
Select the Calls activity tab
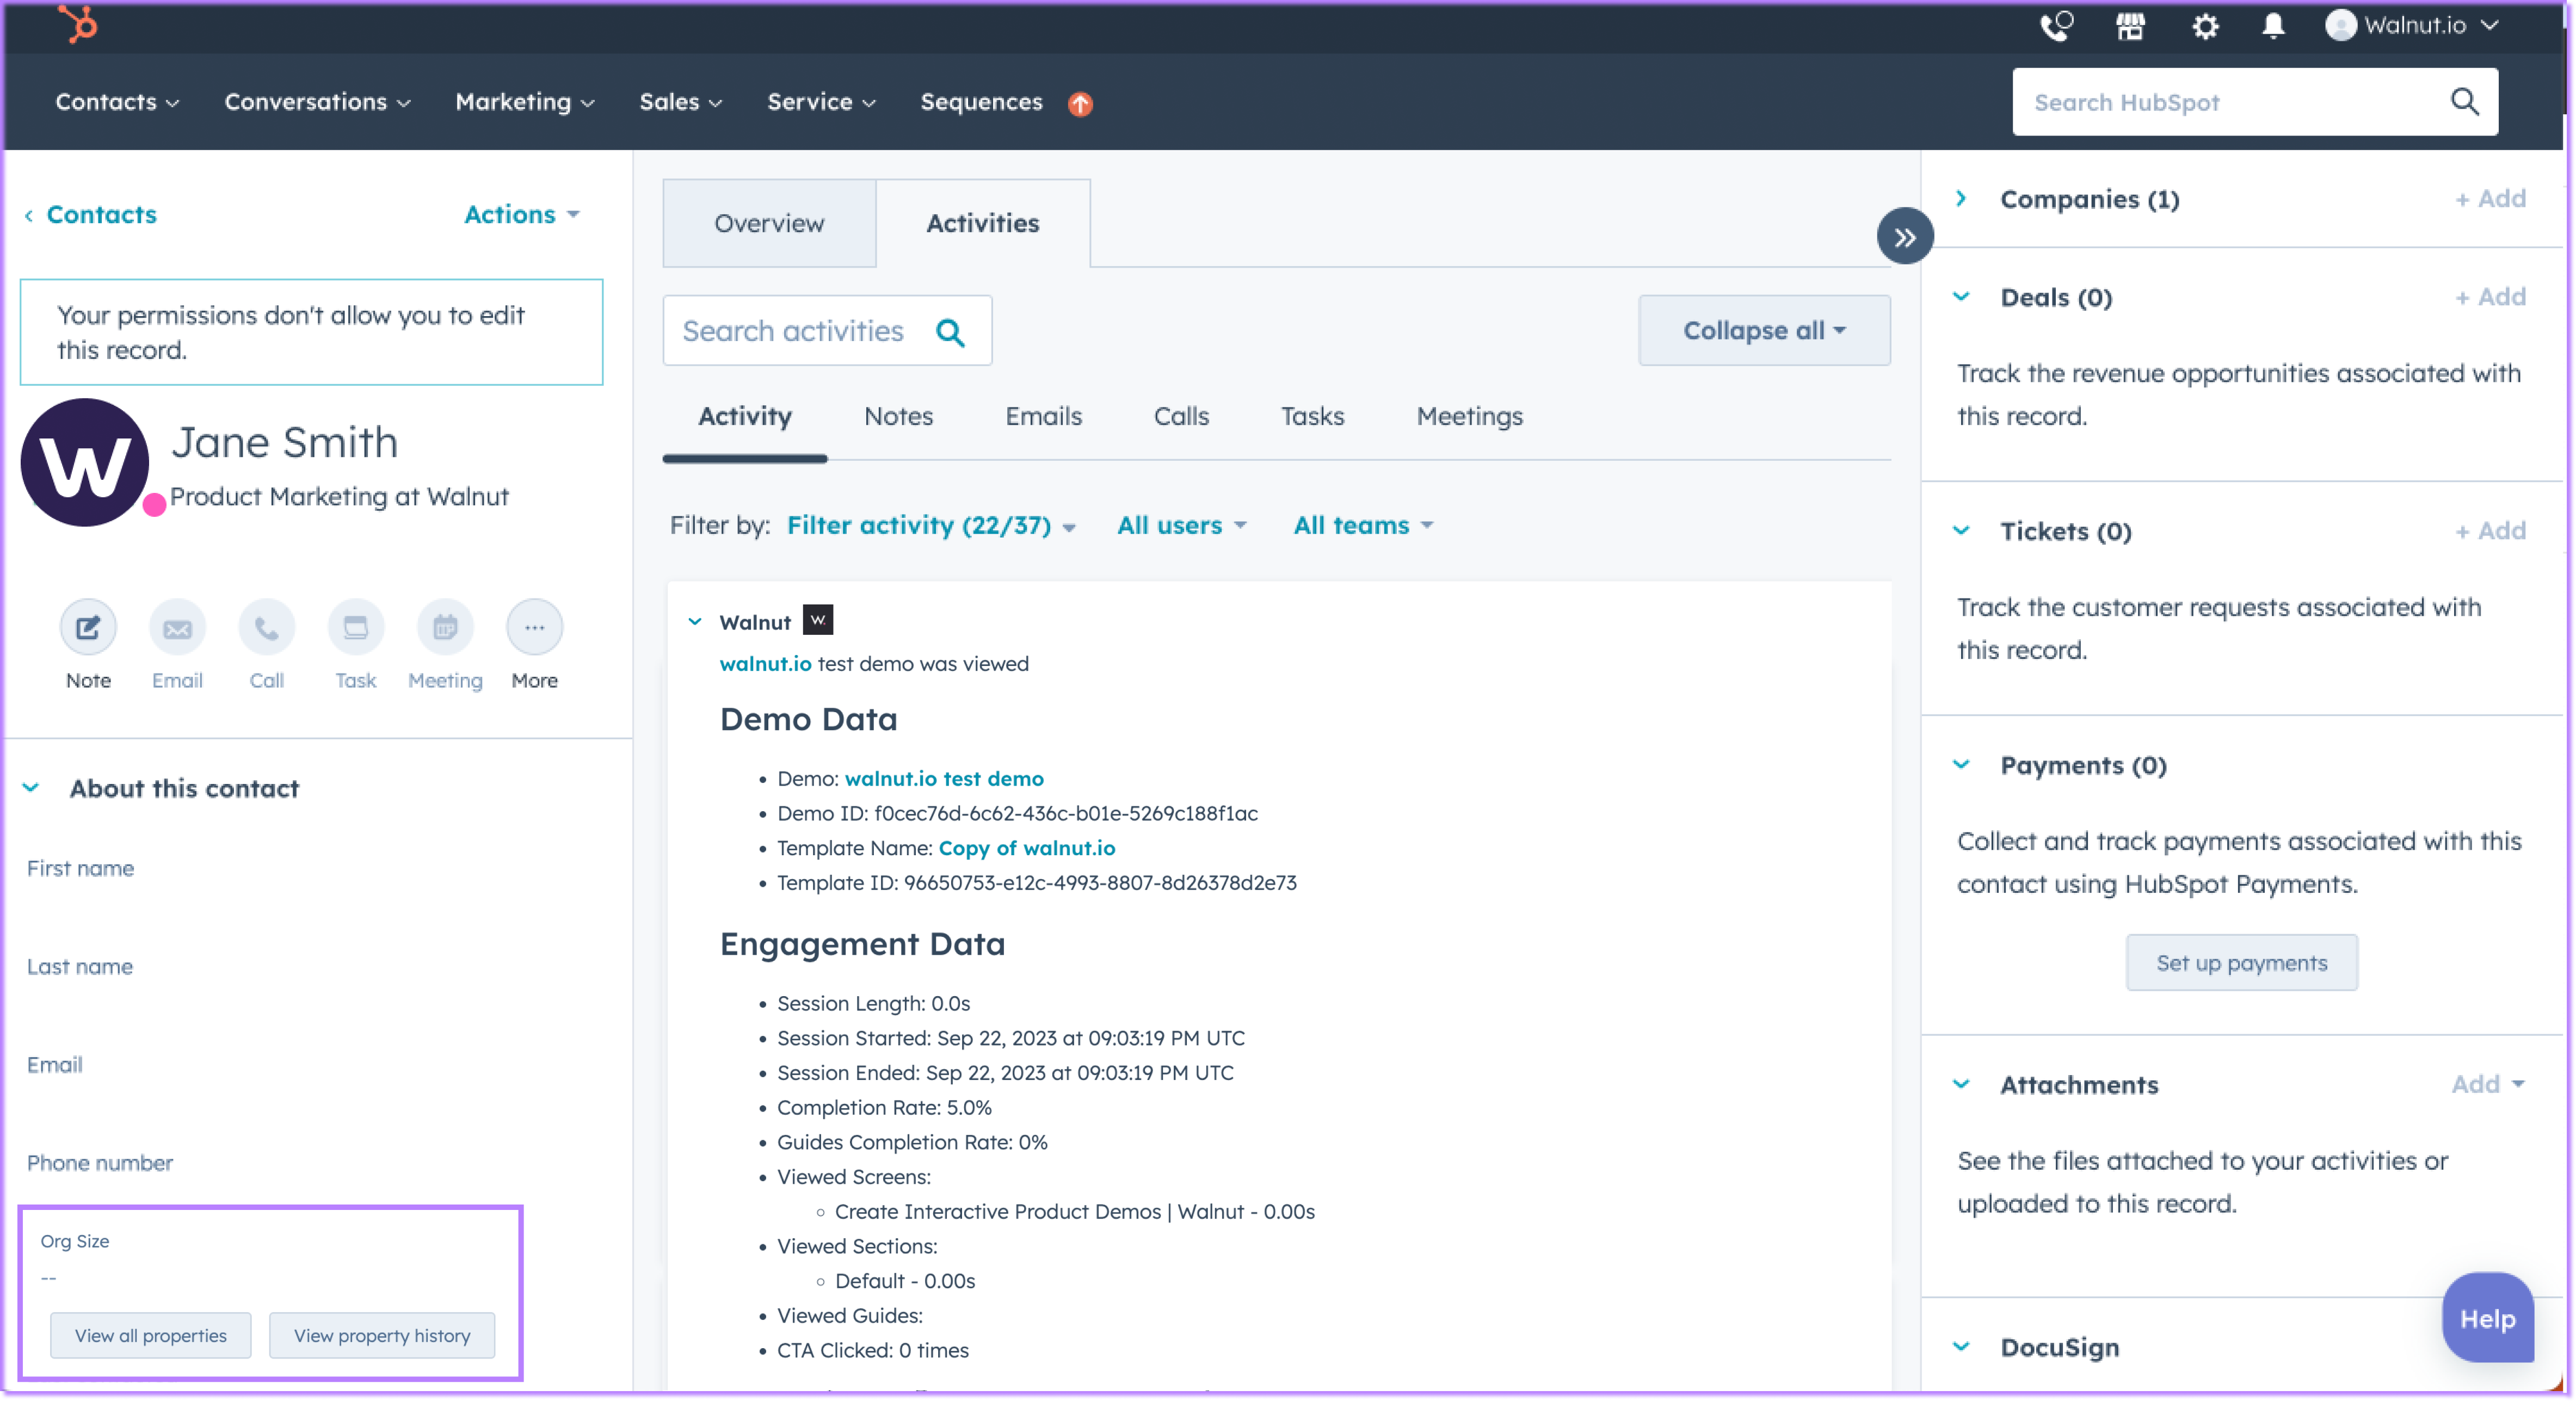point(1181,416)
